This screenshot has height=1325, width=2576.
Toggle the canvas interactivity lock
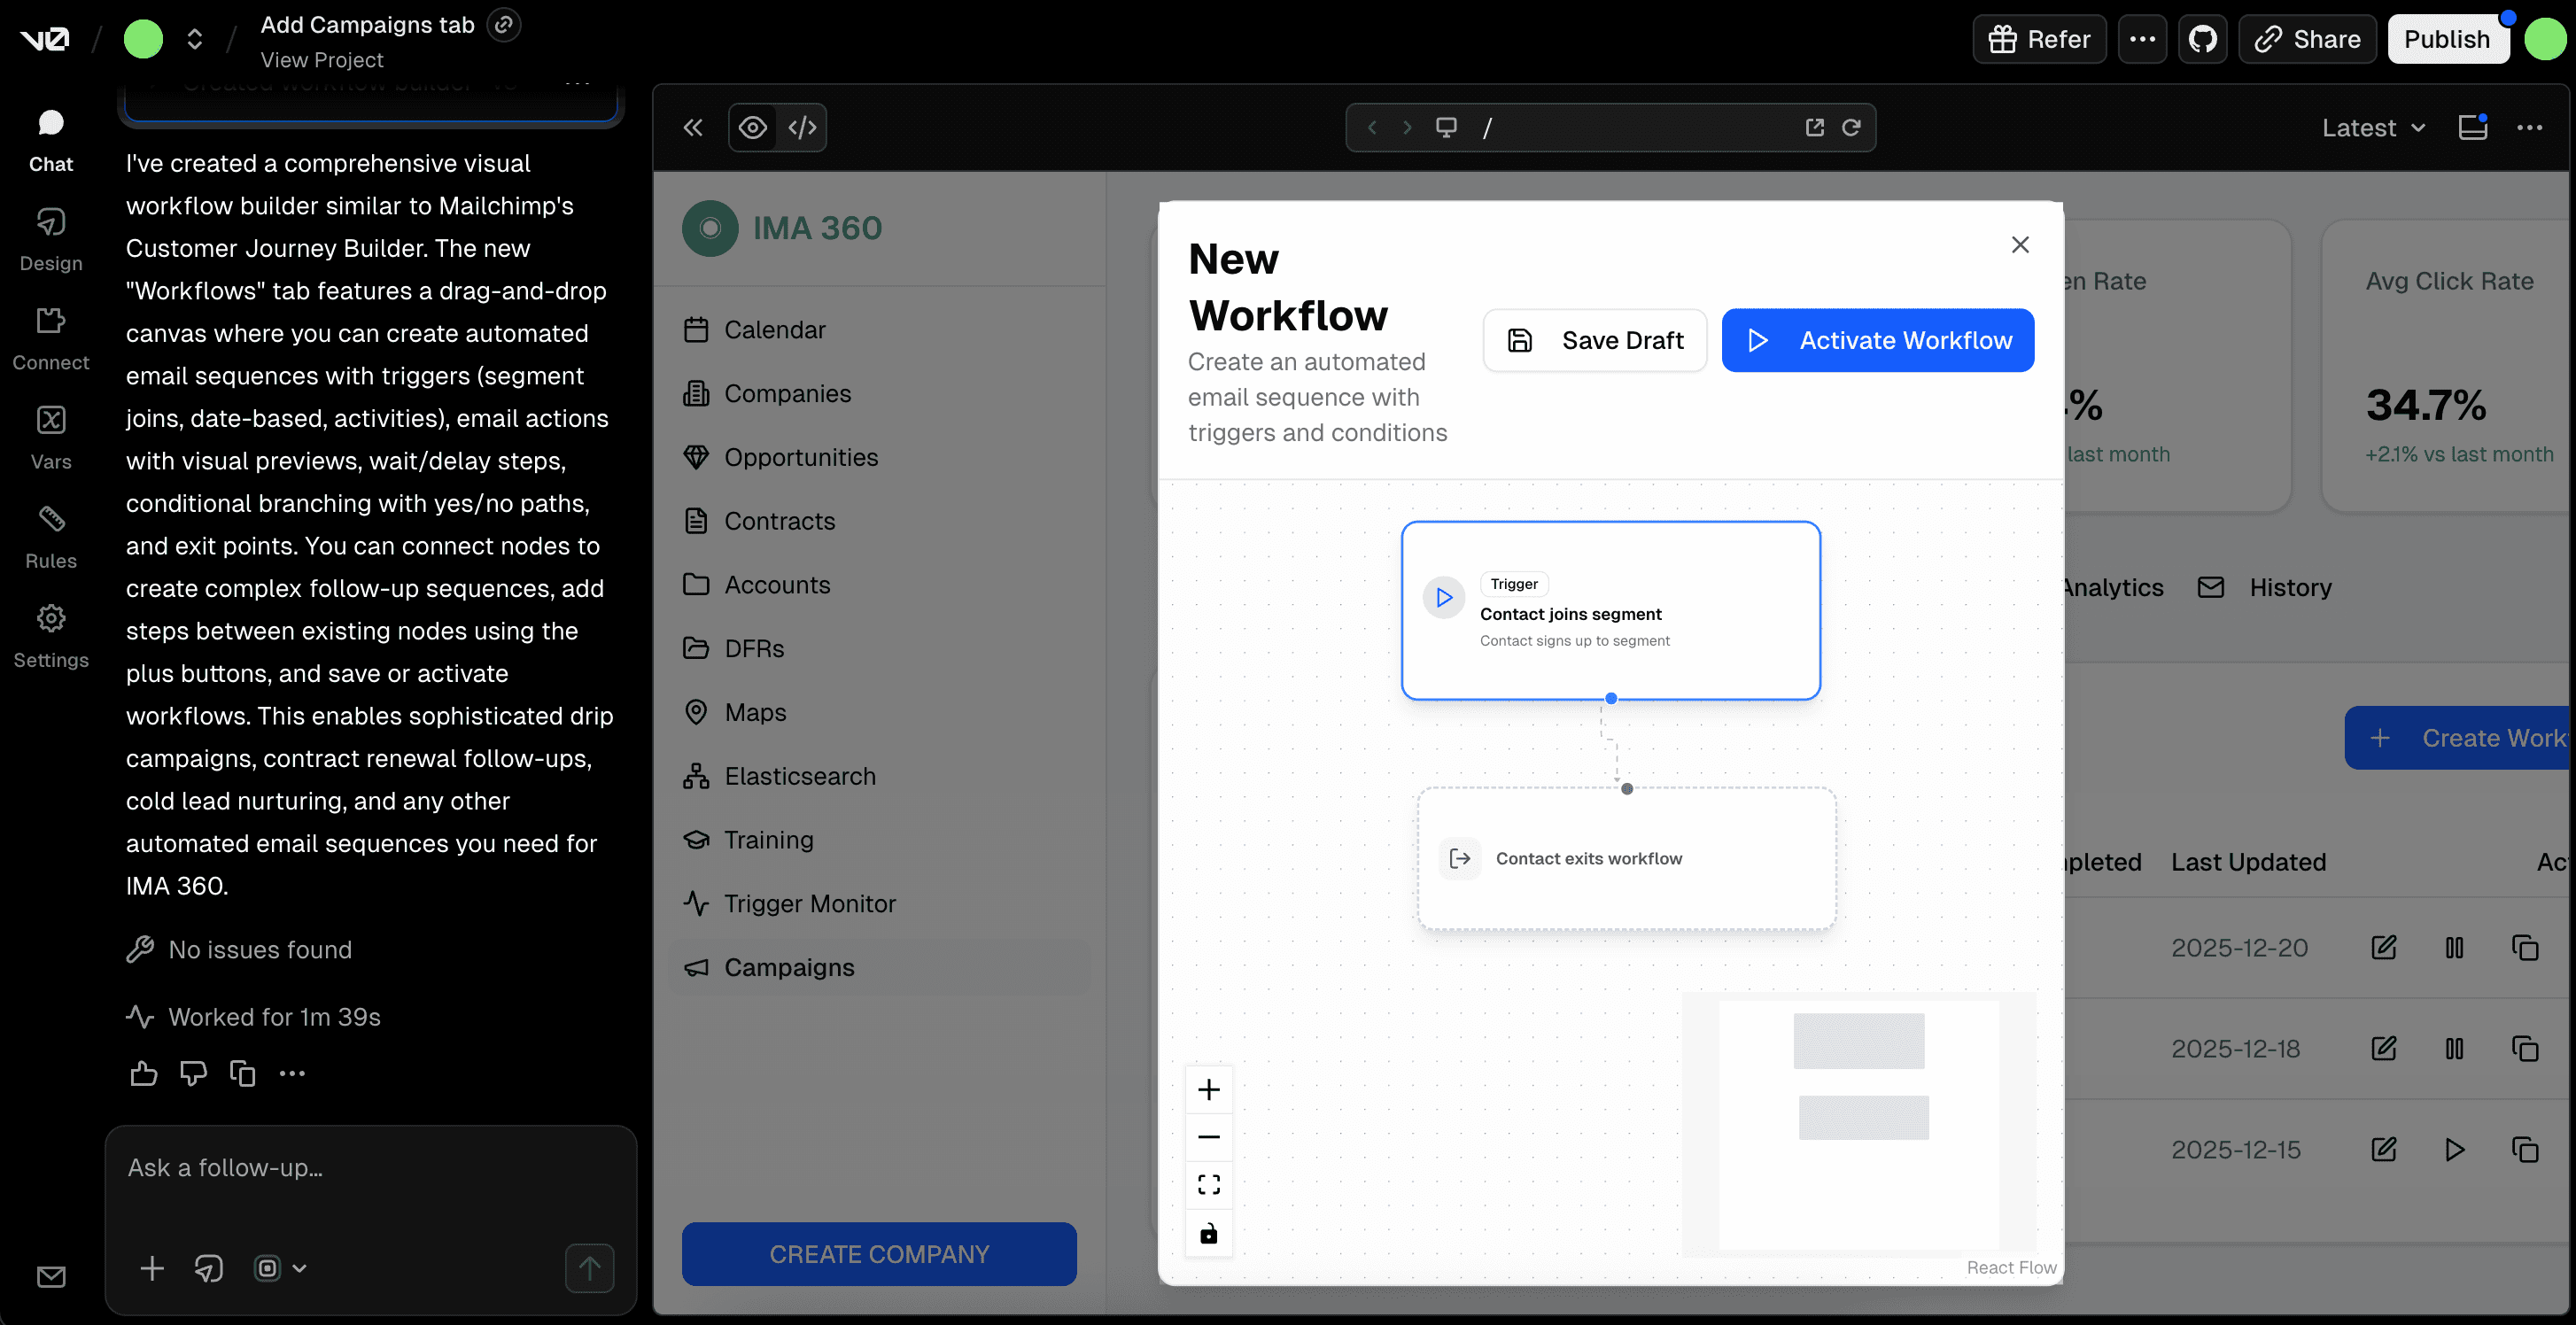(x=1208, y=1233)
